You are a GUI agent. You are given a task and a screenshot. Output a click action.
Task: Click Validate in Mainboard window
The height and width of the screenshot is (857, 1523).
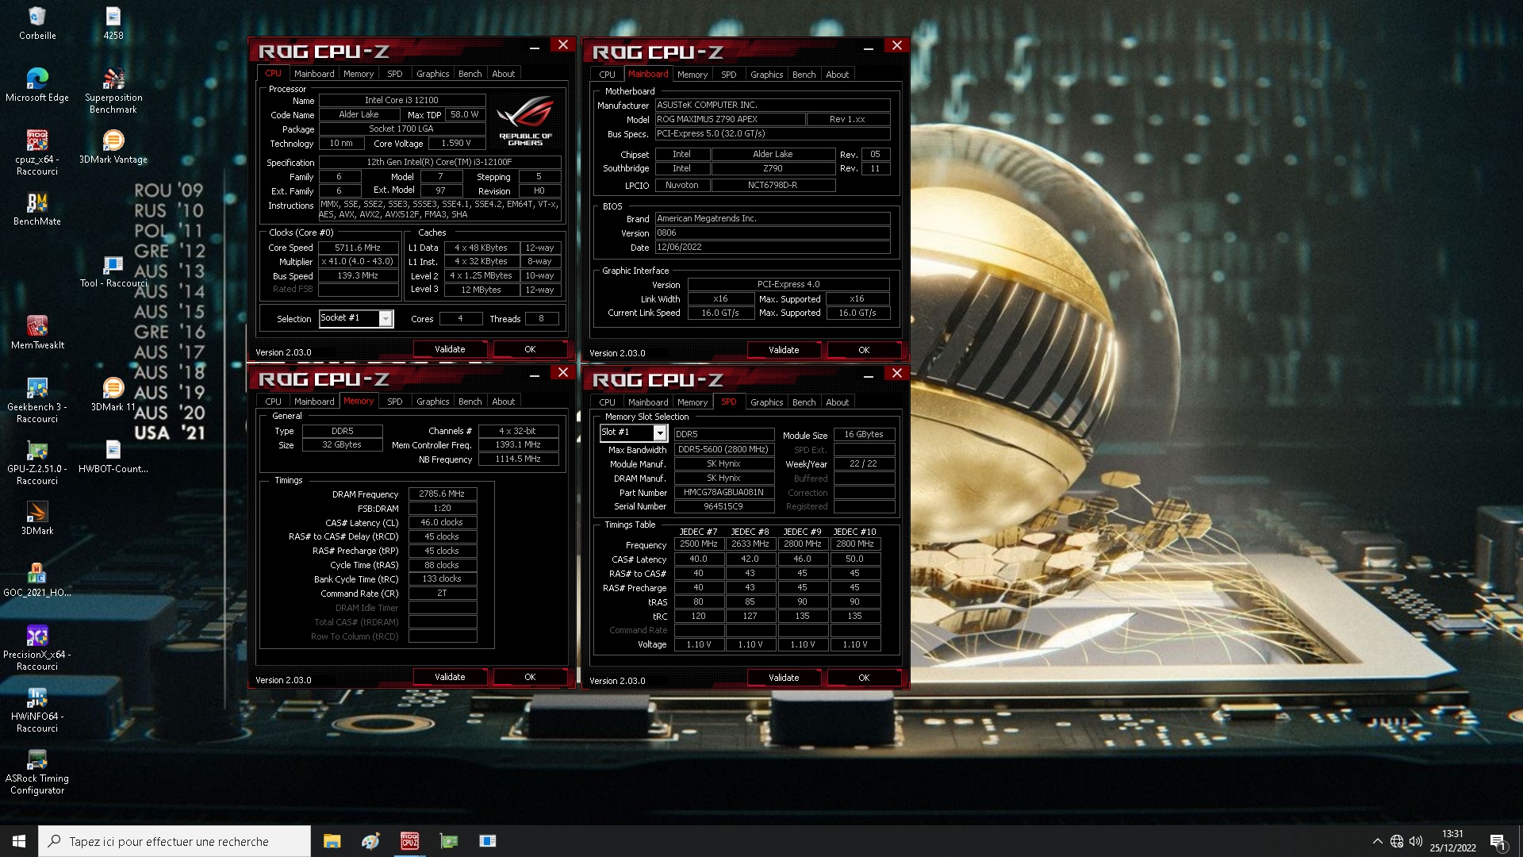(x=784, y=350)
